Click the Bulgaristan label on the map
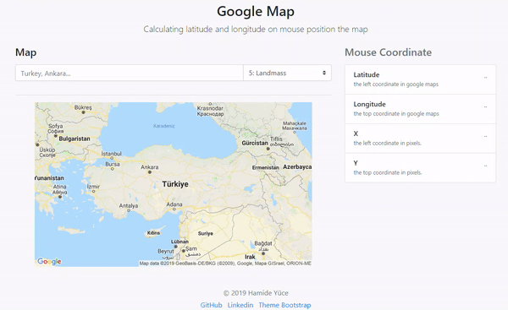This screenshot has width=508, height=310. (75, 139)
